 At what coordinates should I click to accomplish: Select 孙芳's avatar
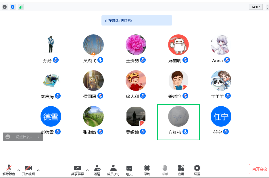tap(51, 45)
